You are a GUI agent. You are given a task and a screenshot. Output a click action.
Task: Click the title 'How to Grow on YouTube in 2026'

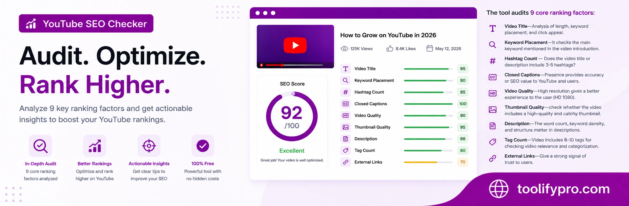point(388,35)
